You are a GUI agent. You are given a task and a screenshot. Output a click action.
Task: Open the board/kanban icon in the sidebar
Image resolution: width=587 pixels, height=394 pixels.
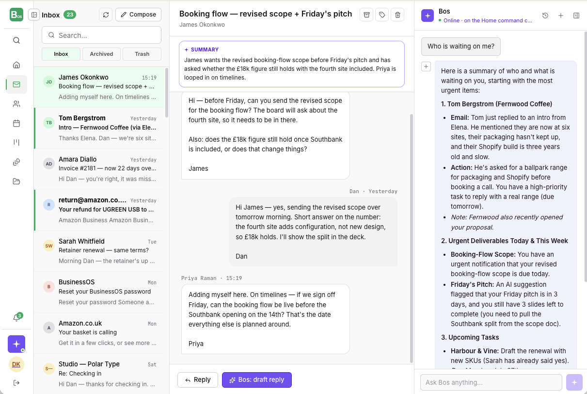tap(16, 143)
